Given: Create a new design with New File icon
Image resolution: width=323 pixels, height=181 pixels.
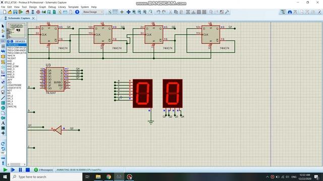Looking at the screenshot, I should point(5,12).
